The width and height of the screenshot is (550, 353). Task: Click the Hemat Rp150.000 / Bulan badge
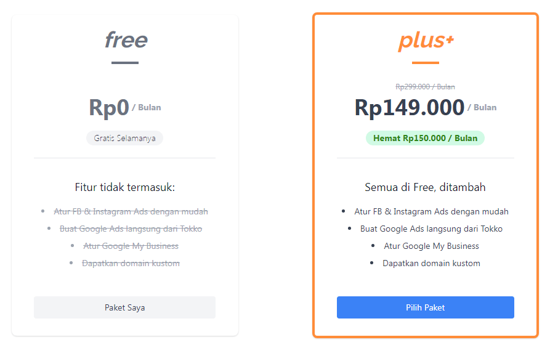[425, 138]
